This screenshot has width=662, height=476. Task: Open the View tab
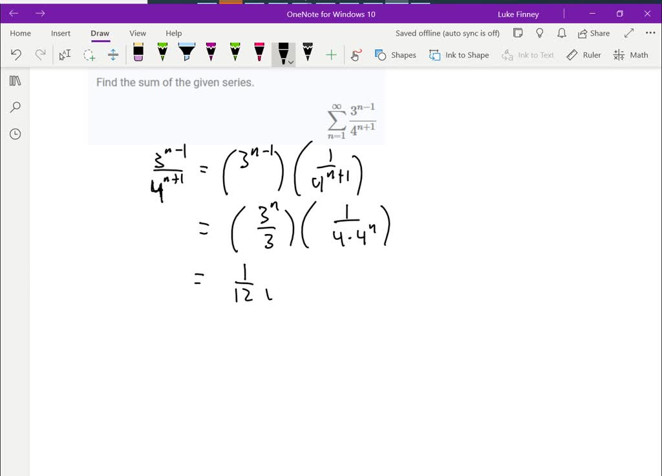pos(138,33)
